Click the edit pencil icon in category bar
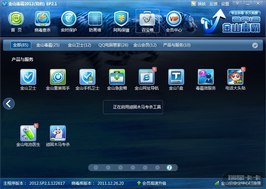The height and width of the screenshot is (189, 266). (255, 45)
